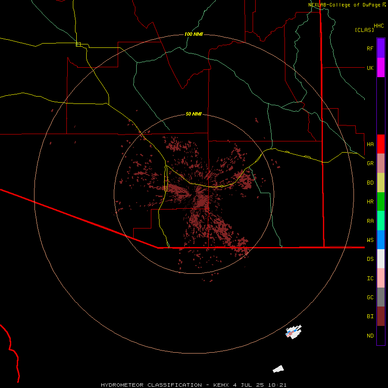Screen dimensions: 388x388
Task: Click the "HR" legend label
Action: (x=370, y=202)
